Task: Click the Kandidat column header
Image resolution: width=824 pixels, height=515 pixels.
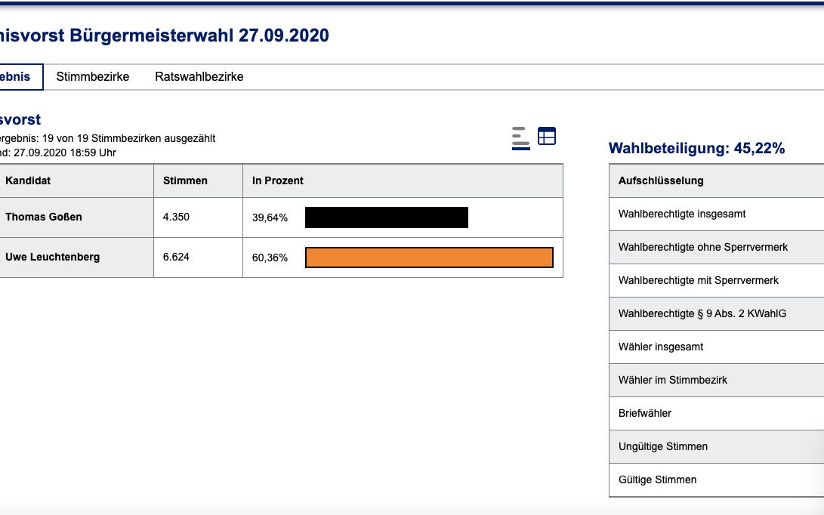Action: [x=28, y=181]
